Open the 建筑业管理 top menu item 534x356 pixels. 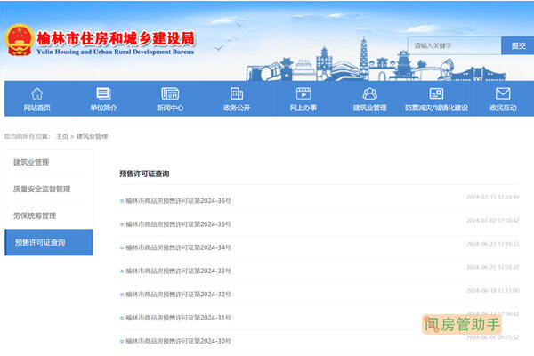click(x=370, y=108)
